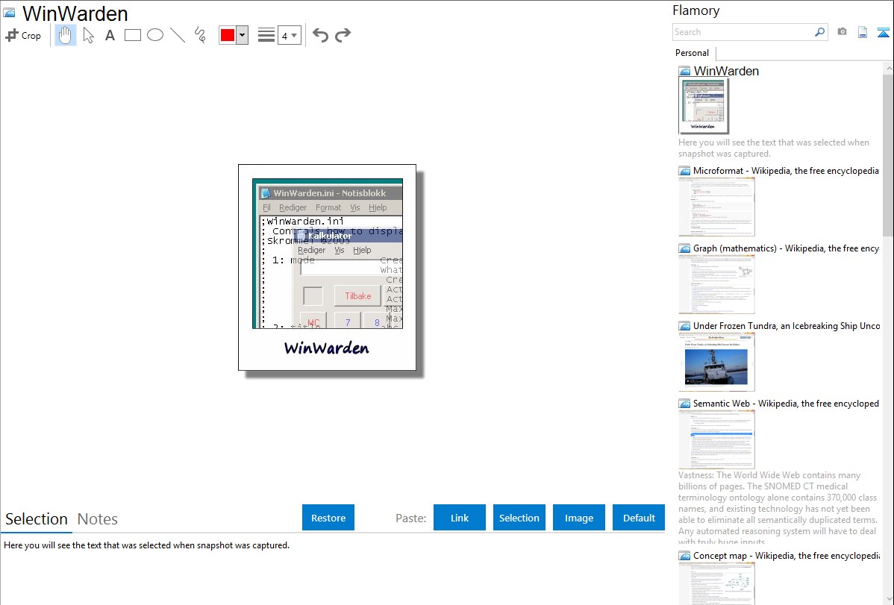The width and height of the screenshot is (894, 605).
Task: Click the icon beside Semantic Web title
Action: tap(685, 404)
